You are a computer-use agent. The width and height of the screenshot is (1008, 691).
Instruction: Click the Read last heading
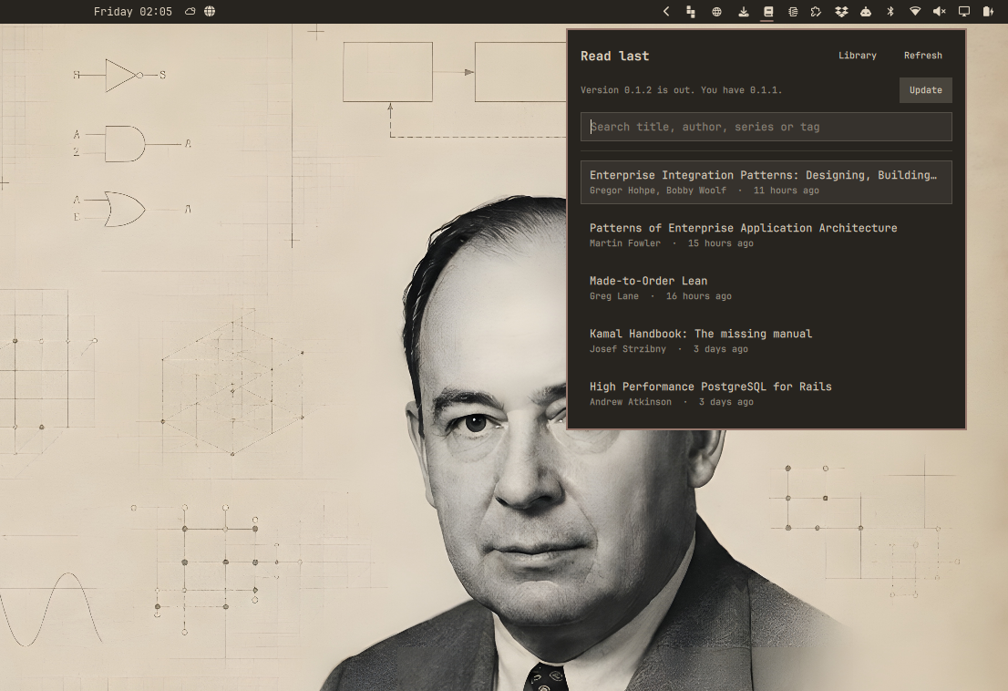614,56
